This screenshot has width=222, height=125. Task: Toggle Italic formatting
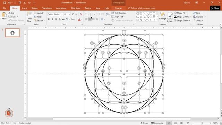pyautogui.click(x=52, y=19)
